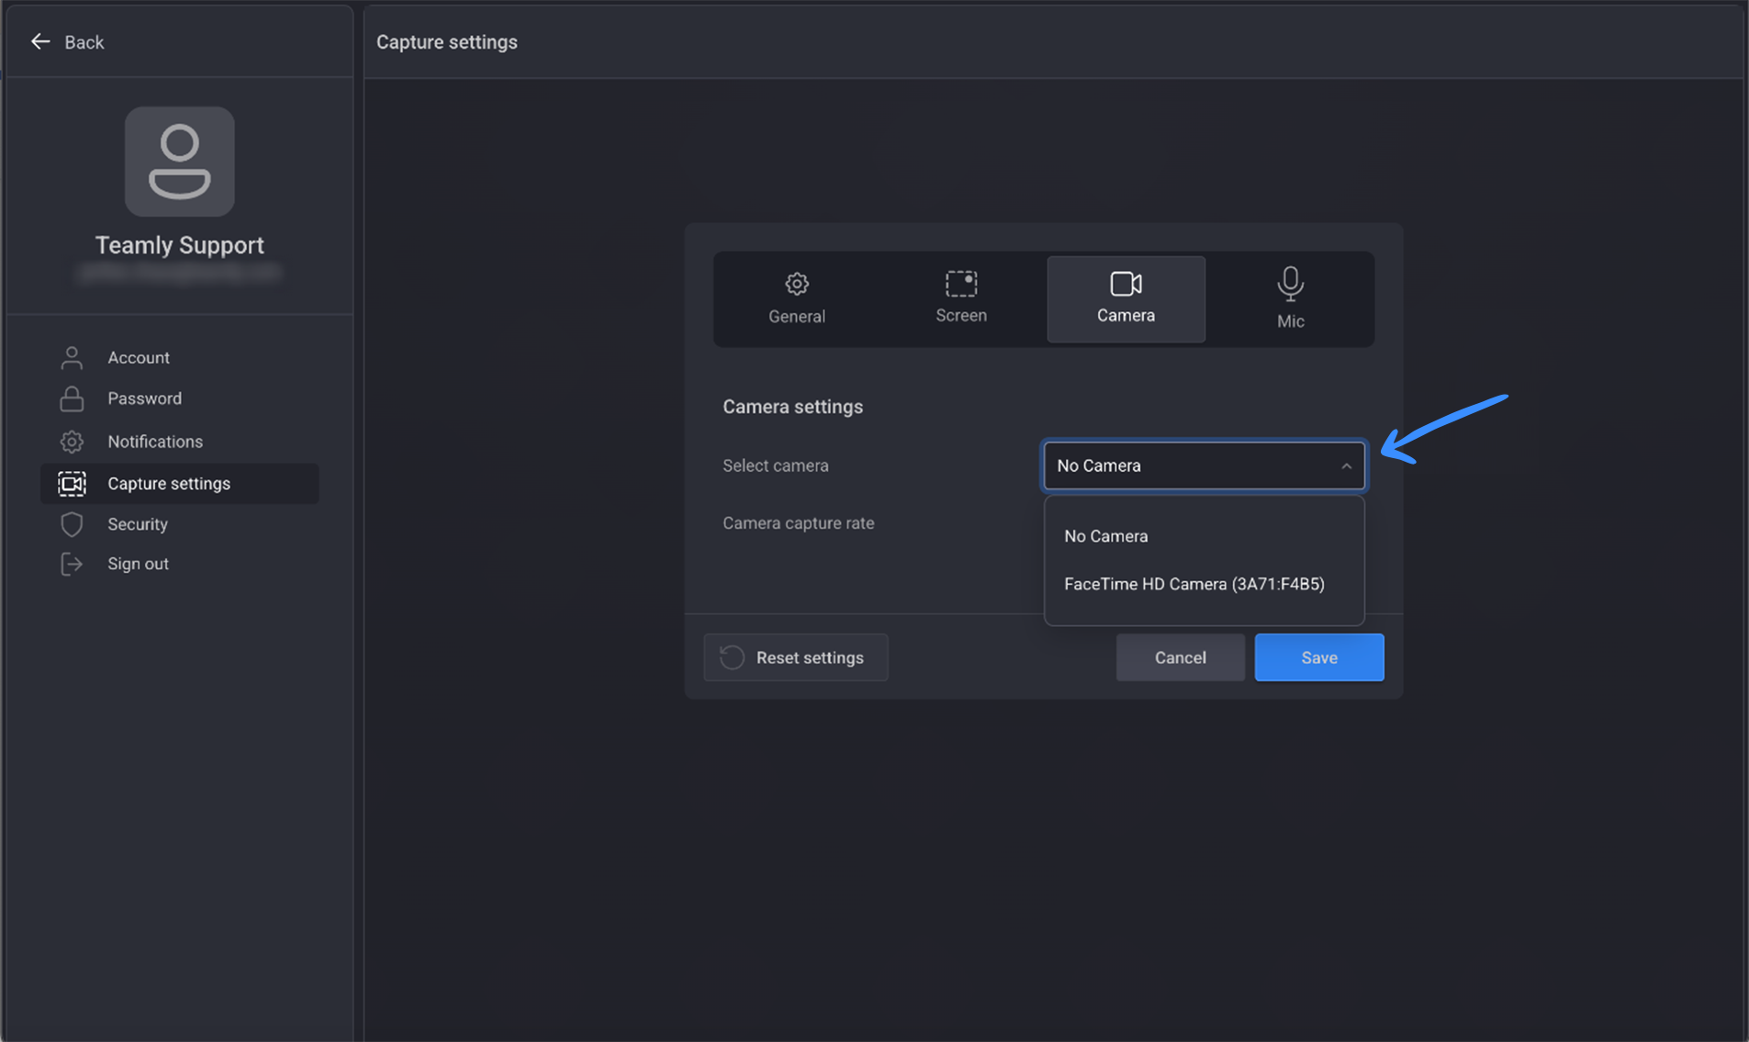Click the Capture settings sidebar icon

coord(72,483)
